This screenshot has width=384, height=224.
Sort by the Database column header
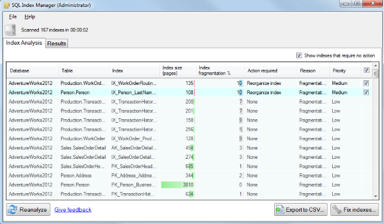coord(33,70)
